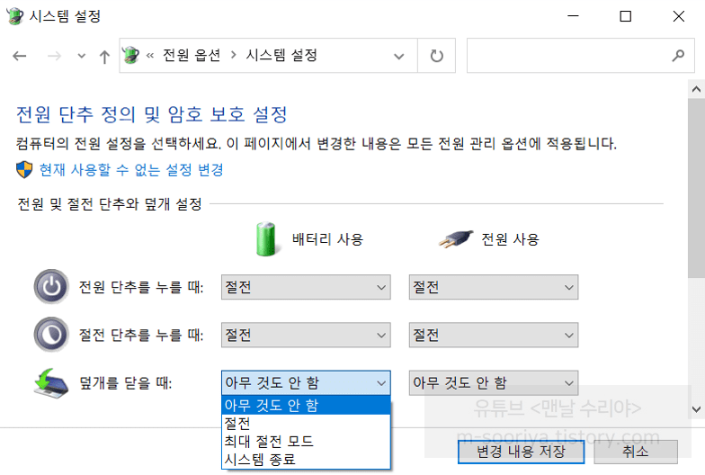Go back with the left arrow button
The width and height of the screenshot is (705, 475).
point(20,56)
